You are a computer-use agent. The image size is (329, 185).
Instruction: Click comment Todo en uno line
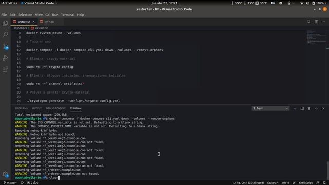click(x=39, y=42)
